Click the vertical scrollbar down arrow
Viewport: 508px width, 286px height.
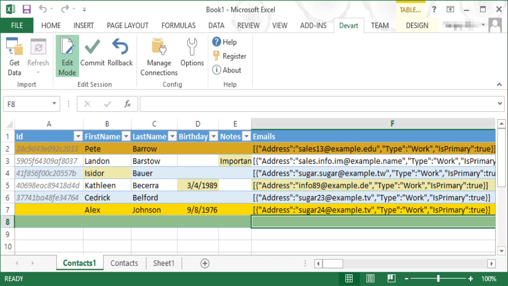pyautogui.click(x=501, y=251)
